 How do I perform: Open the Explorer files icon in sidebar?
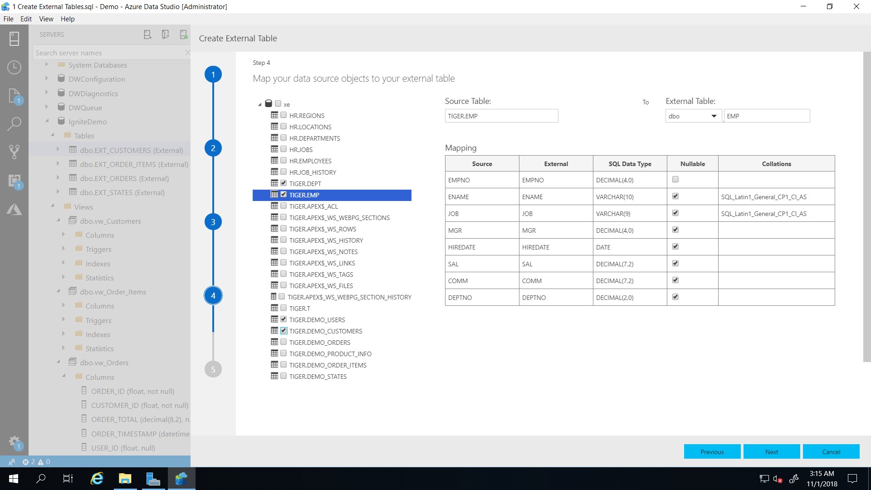coord(14,96)
